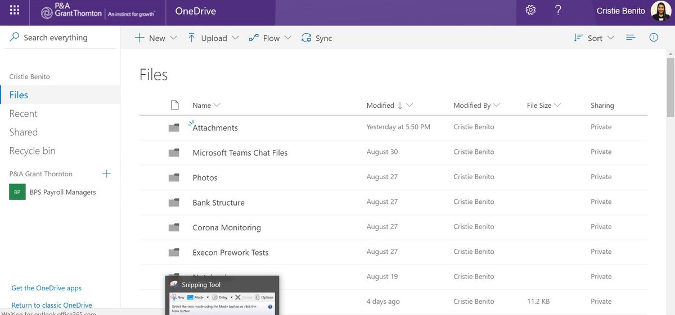Open the Bank Structure folder name
The image size is (675, 315).
[x=218, y=202]
